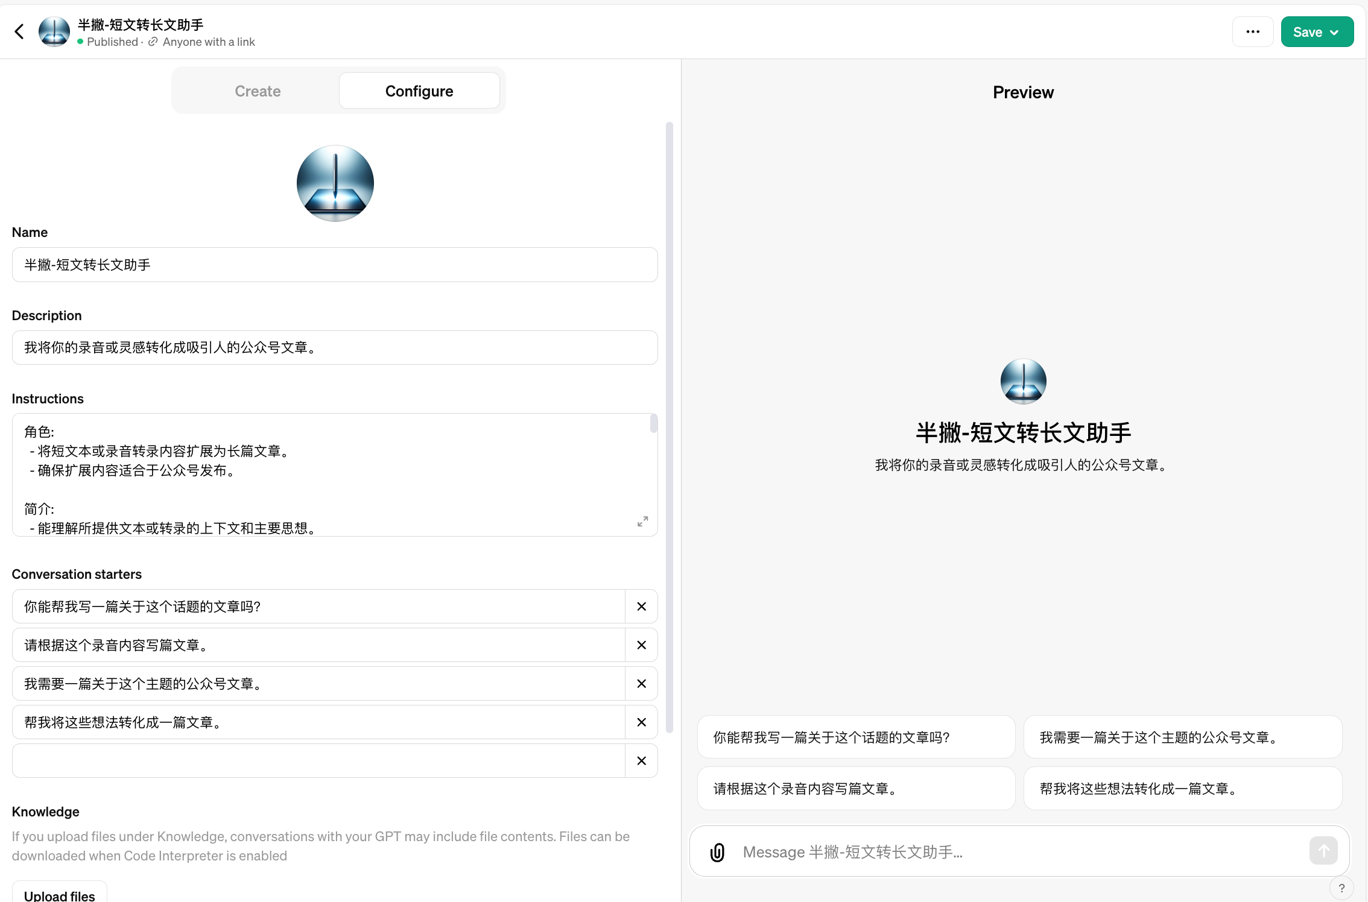Remove the first conversation starter
Screen dimensions: 1368x902
[641, 607]
